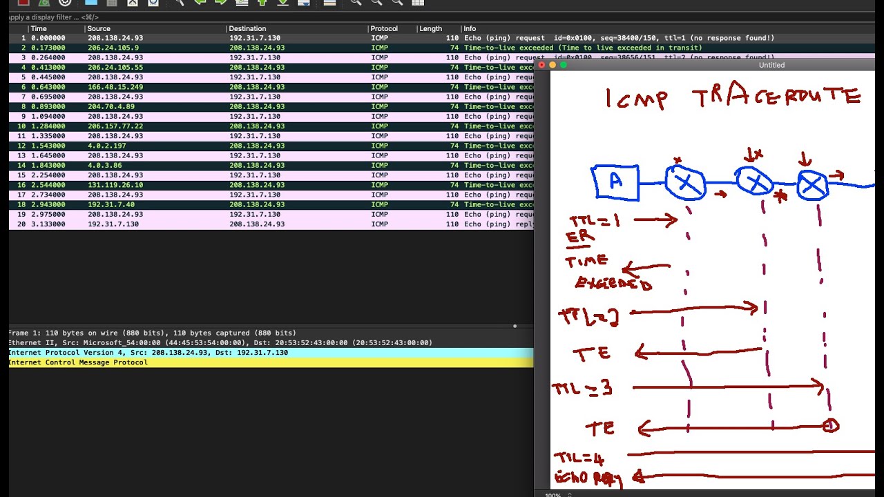Reset packet list zoom to normal size
This screenshot has width=884, height=497.
tap(398, 3)
